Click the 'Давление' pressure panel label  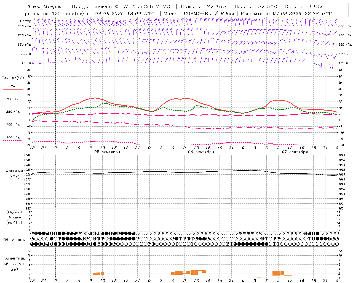[x=14, y=171]
